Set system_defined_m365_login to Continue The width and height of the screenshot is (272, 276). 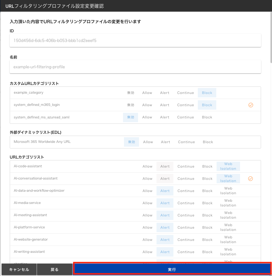186,105
